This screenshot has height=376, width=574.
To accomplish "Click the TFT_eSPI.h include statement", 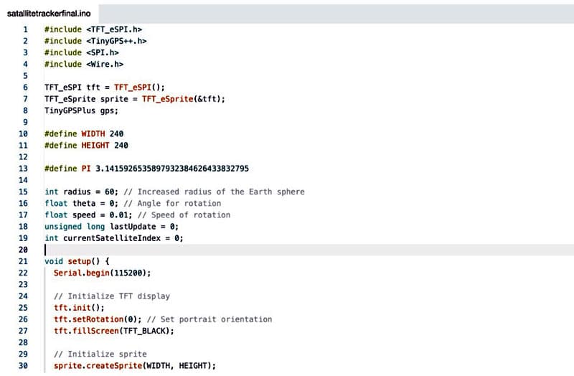I will [93, 29].
